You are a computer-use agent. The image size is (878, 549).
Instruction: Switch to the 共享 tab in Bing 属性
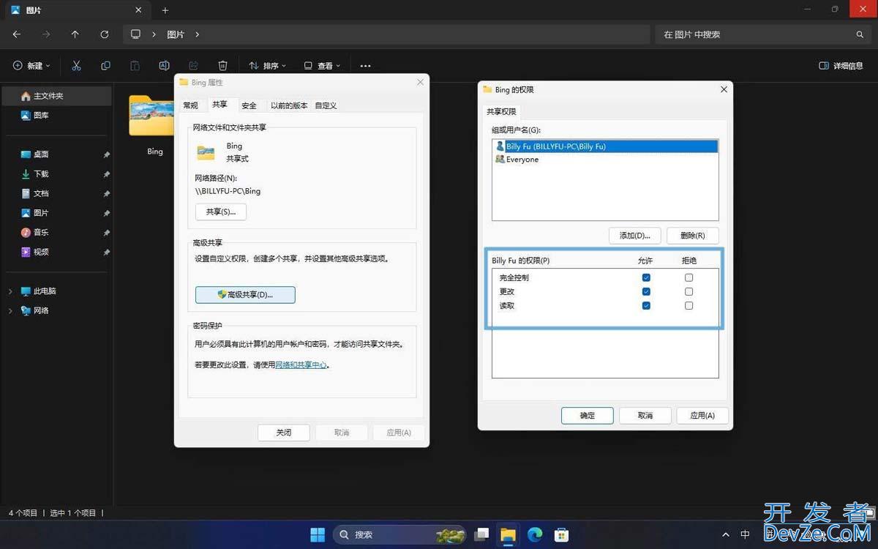[219, 105]
